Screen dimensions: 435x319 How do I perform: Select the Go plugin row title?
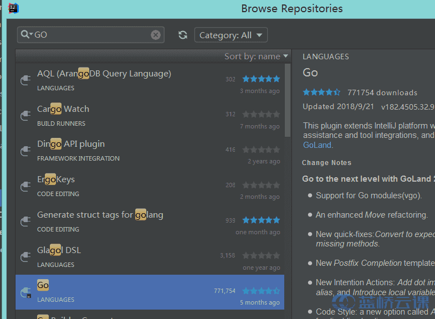(43, 285)
